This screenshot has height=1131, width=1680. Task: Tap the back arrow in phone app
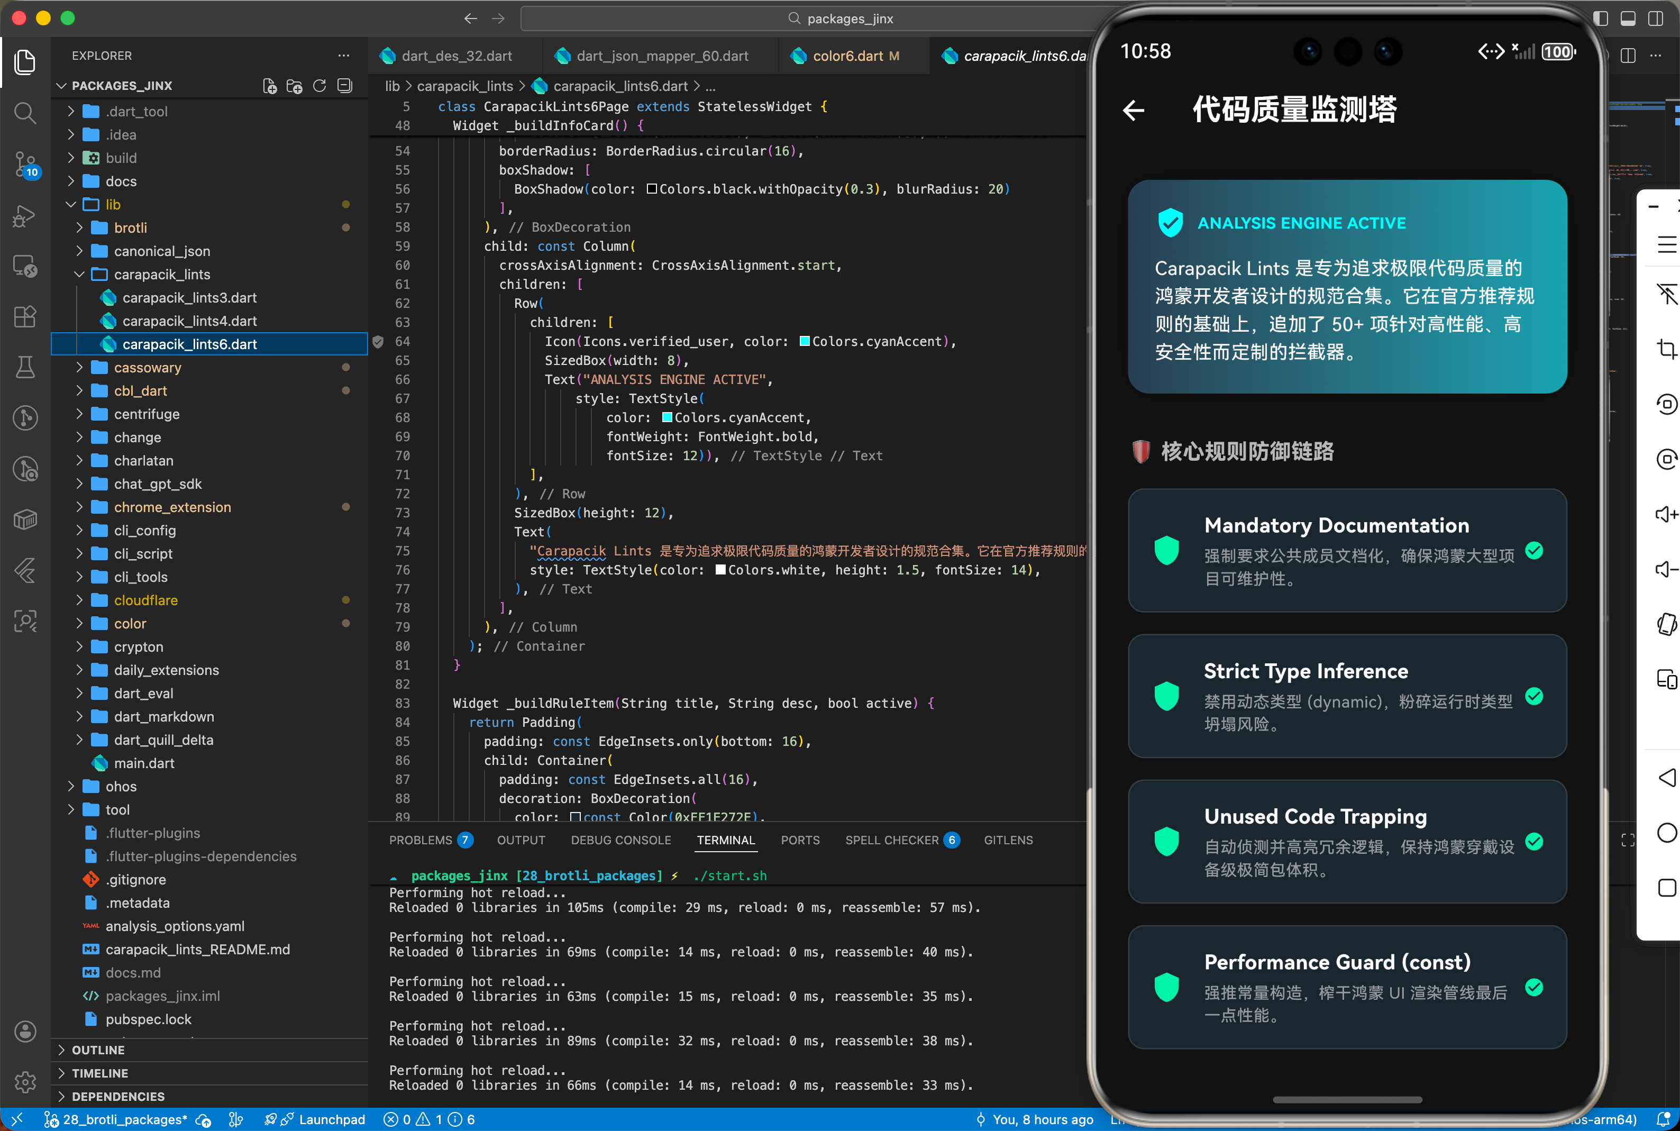click(1134, 111)
